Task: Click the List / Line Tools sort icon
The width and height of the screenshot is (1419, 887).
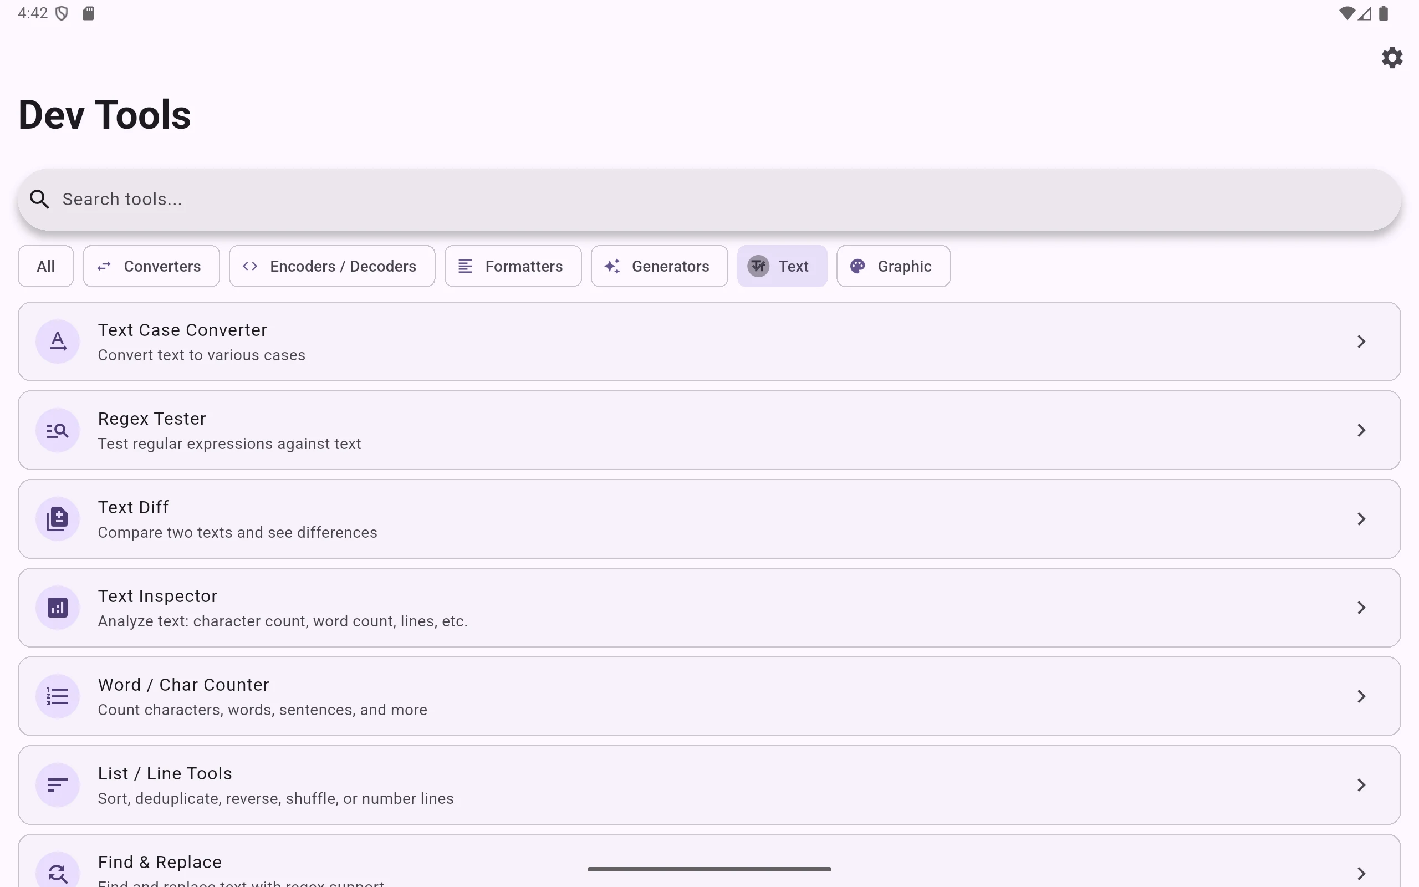Action: coord(58,785)
